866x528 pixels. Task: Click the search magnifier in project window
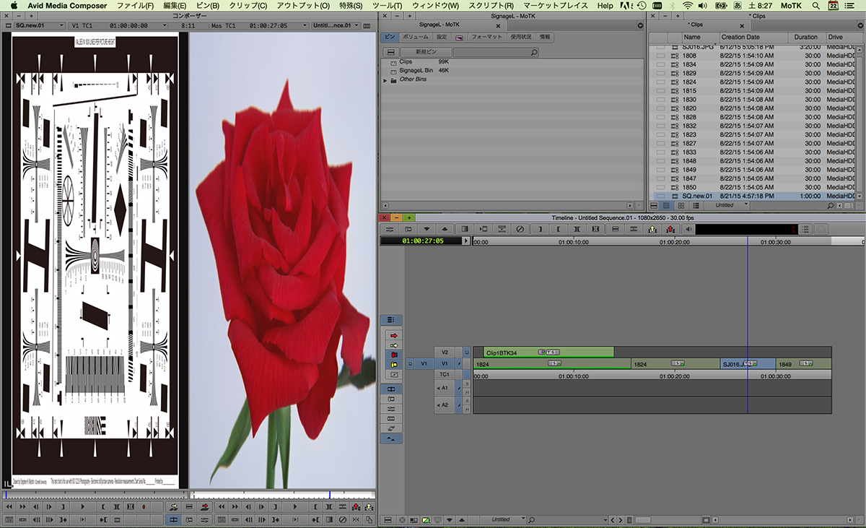point(533,53)
